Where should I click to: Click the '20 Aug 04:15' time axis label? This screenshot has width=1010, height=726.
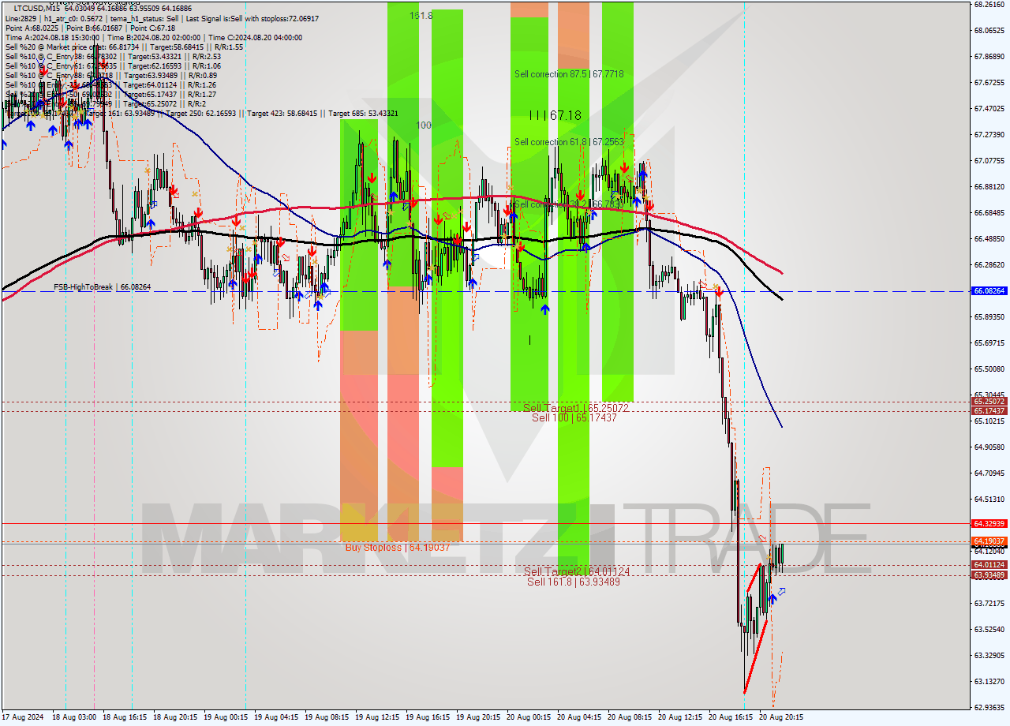click(579, 717)
